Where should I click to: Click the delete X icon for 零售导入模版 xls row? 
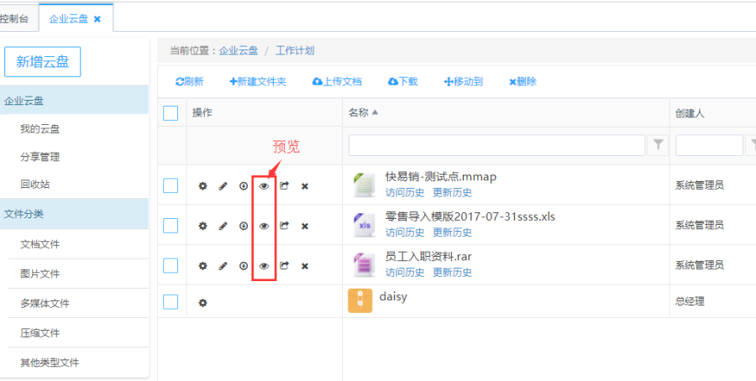tap(305, 226)
